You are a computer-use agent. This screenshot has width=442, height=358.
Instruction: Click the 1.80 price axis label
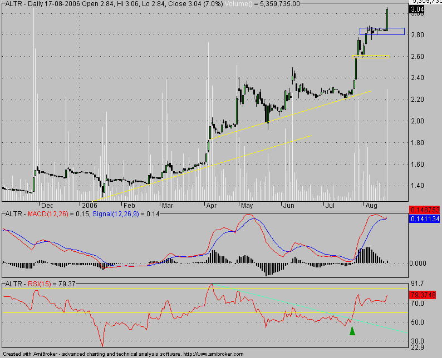[417, 143]
